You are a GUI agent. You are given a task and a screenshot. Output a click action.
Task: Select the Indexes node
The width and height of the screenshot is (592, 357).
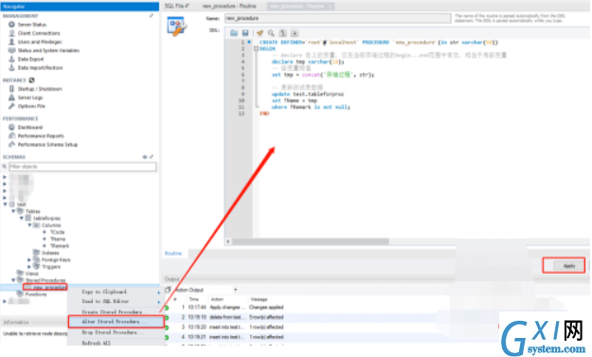point(50,253)
